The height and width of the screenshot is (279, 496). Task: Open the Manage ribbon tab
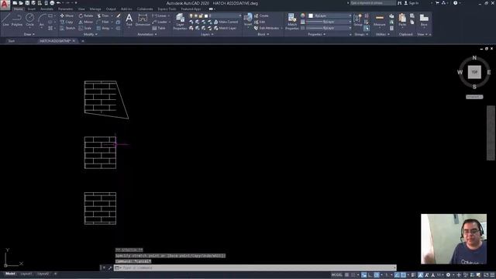[x=95, y=9]
